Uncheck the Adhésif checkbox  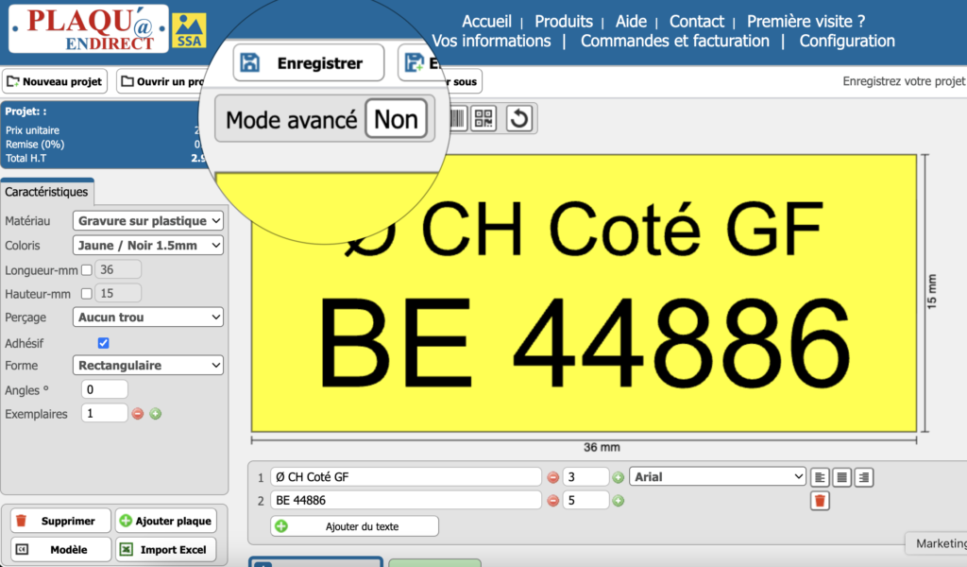(x=104, y=343)
